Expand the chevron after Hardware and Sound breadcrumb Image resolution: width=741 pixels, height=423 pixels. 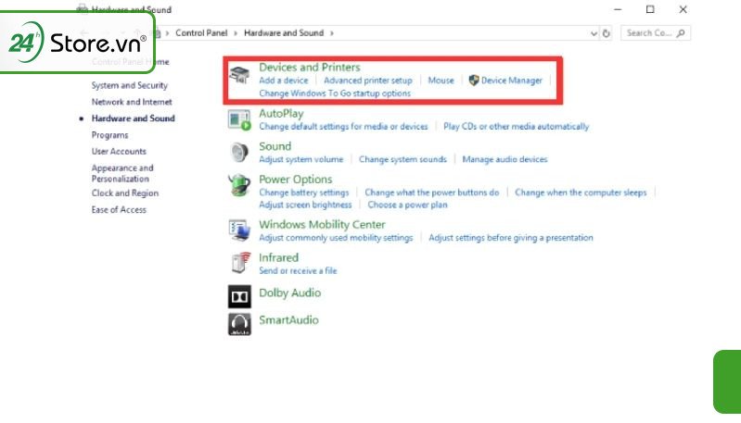331,33
